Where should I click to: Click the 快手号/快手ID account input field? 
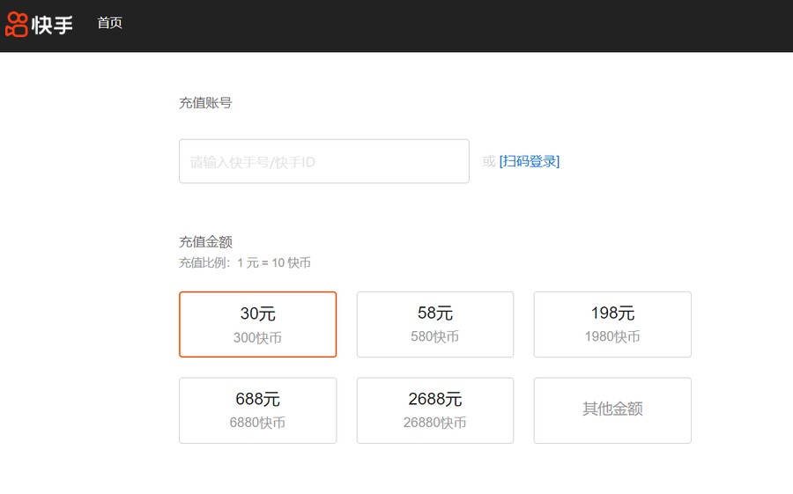pyautogui.click(x=323, y=161)
